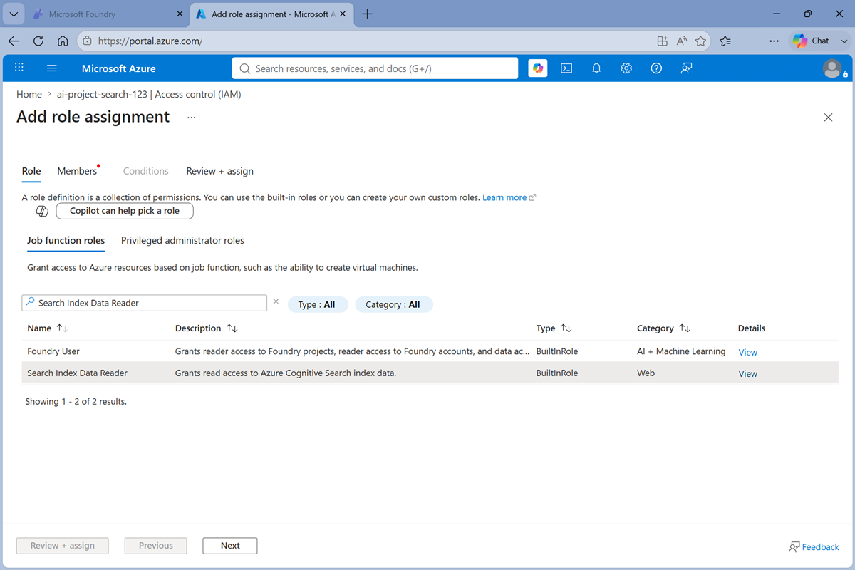Select Privileged administrator roles tab
855x570 pixels.
(x=182, y=241)
